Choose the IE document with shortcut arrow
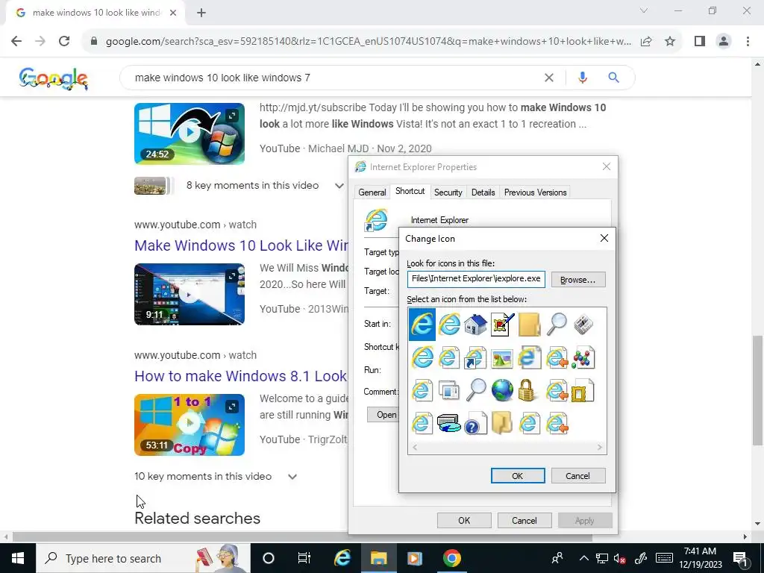This screenshot has width=764, height=573. (x=475, y=357)
